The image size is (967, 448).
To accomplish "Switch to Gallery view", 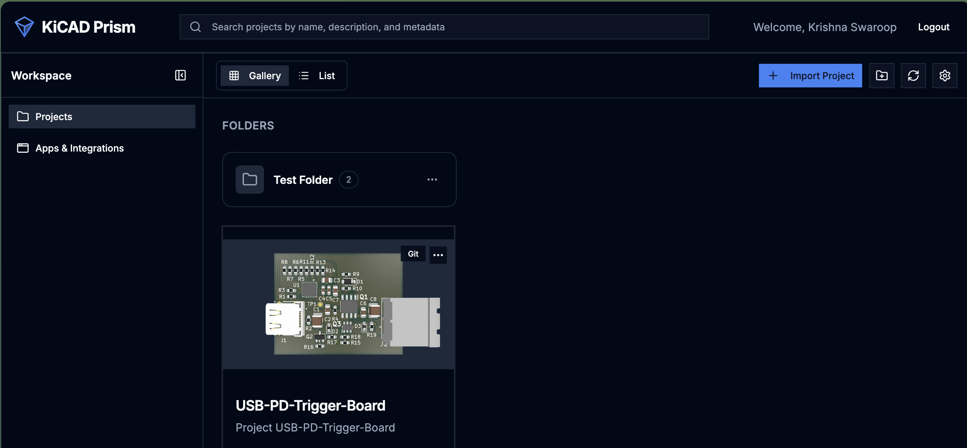I will point(255,76).
